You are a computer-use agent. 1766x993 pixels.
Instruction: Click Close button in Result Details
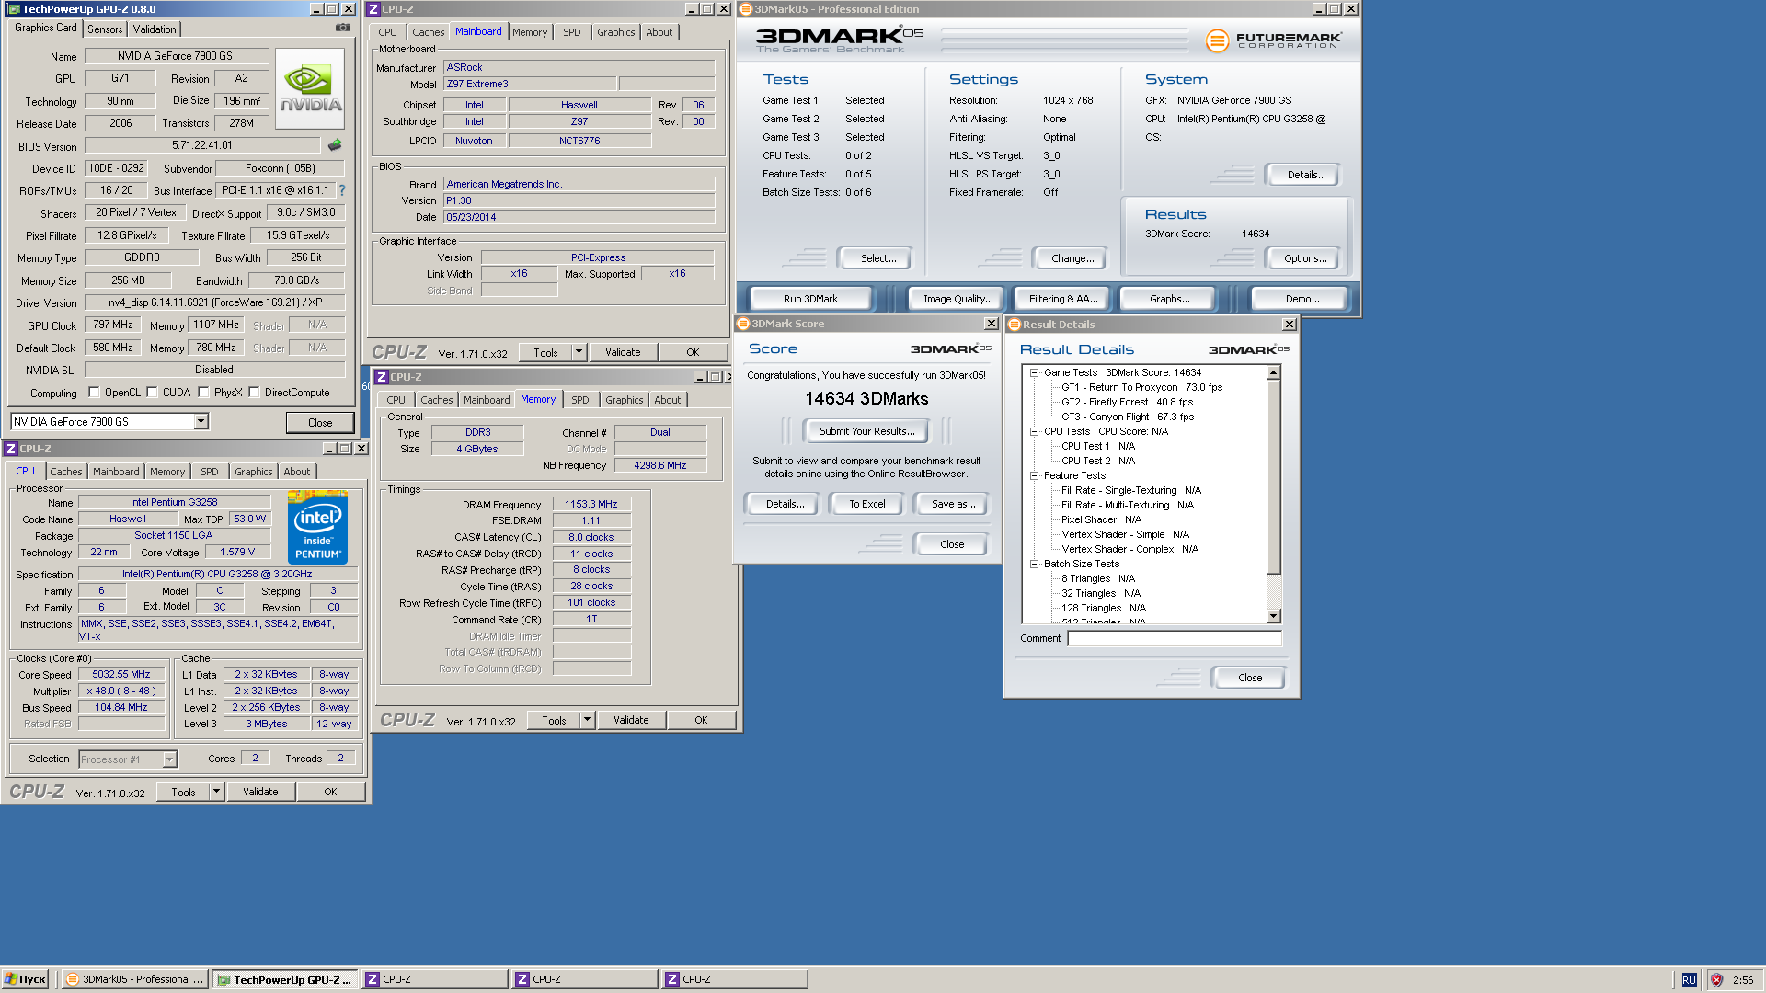pos(1249,678)
